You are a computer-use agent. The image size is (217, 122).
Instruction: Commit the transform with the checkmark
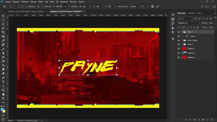(x=158, y=6)
